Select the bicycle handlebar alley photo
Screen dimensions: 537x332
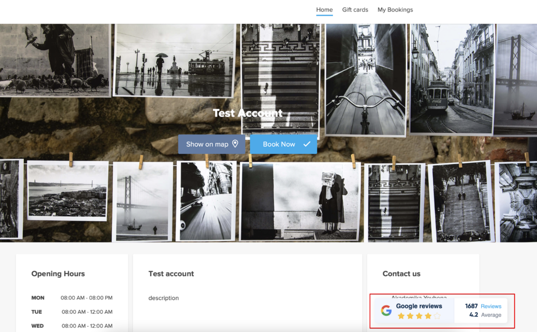[366, 80]
